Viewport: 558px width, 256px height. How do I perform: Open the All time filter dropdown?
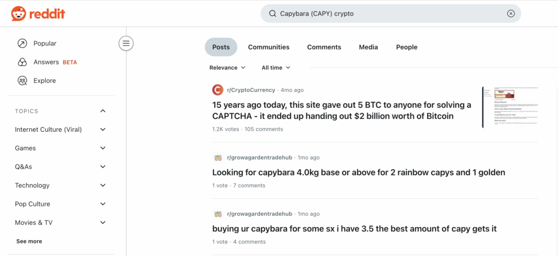click(276, 68)
